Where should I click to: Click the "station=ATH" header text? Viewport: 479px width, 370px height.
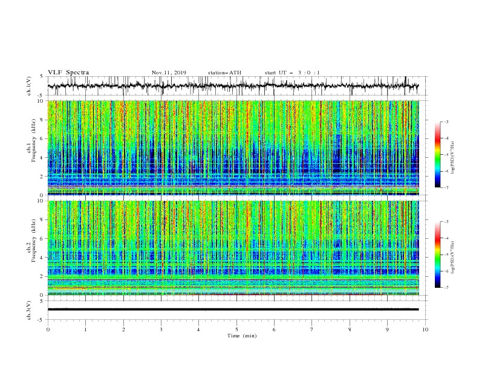224,73
